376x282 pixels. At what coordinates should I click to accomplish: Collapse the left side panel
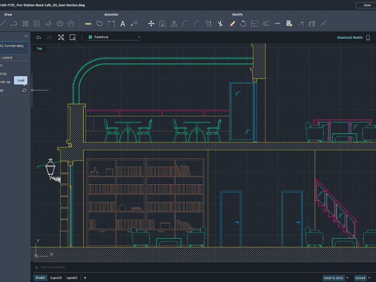[x=26, y=36]
